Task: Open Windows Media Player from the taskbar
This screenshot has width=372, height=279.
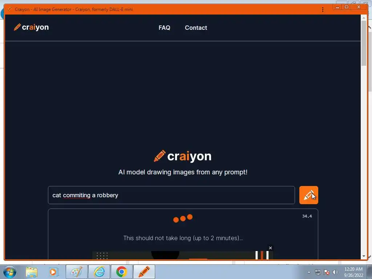Action: 53,272
